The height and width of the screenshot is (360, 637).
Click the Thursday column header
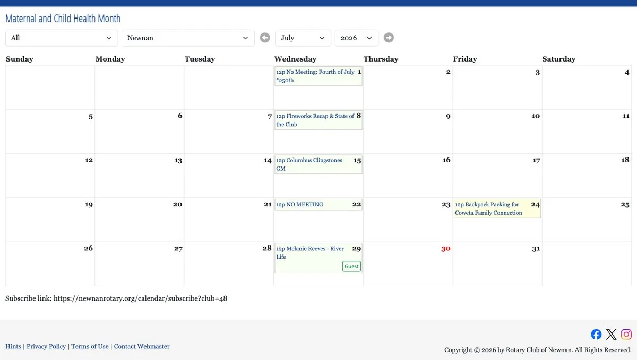381,59
